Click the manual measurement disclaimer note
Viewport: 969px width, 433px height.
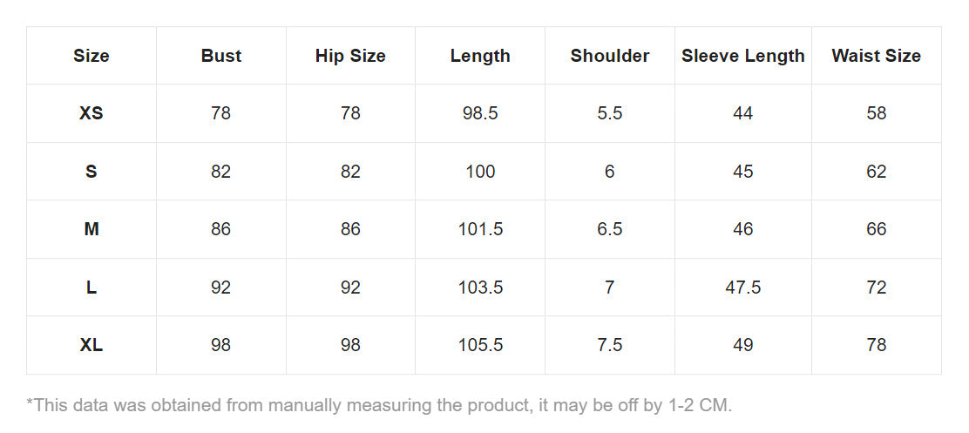(x=380, y=405)
